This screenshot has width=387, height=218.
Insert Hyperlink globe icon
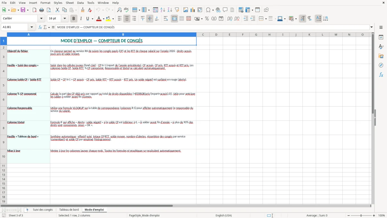tap(218, 10)
